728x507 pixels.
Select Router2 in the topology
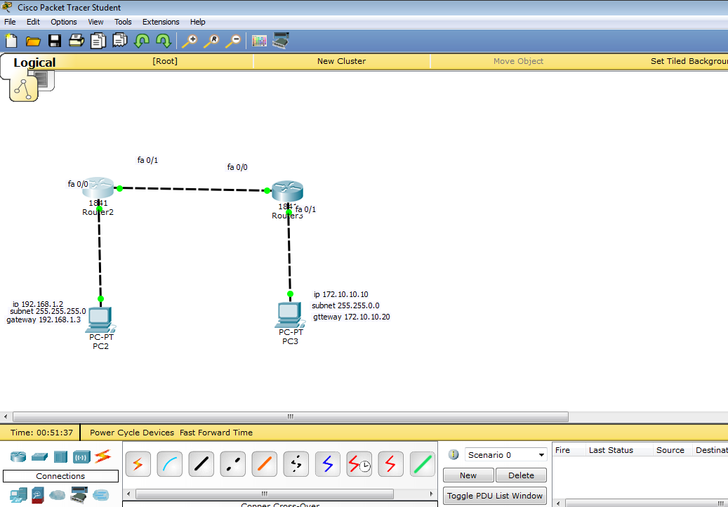coord(98,188)
